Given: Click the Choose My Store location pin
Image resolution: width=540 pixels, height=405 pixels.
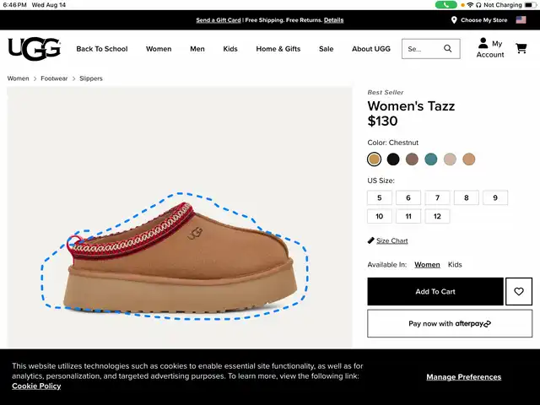Looking at the screenshot, I should tap(454, 20).
